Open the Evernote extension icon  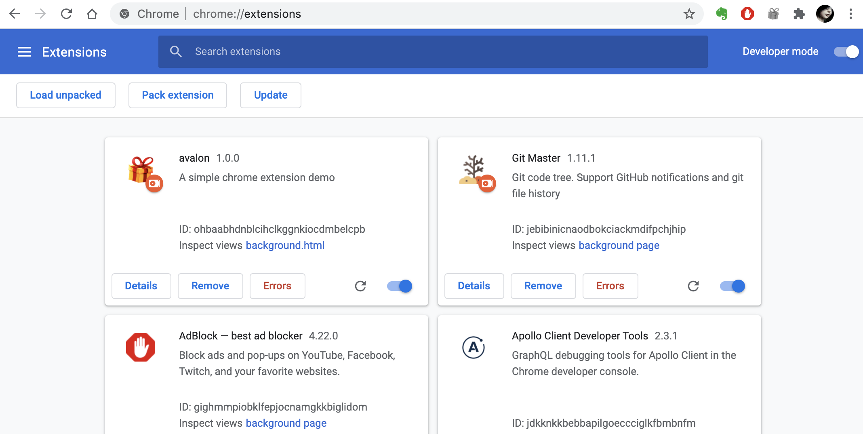point(722,14)
